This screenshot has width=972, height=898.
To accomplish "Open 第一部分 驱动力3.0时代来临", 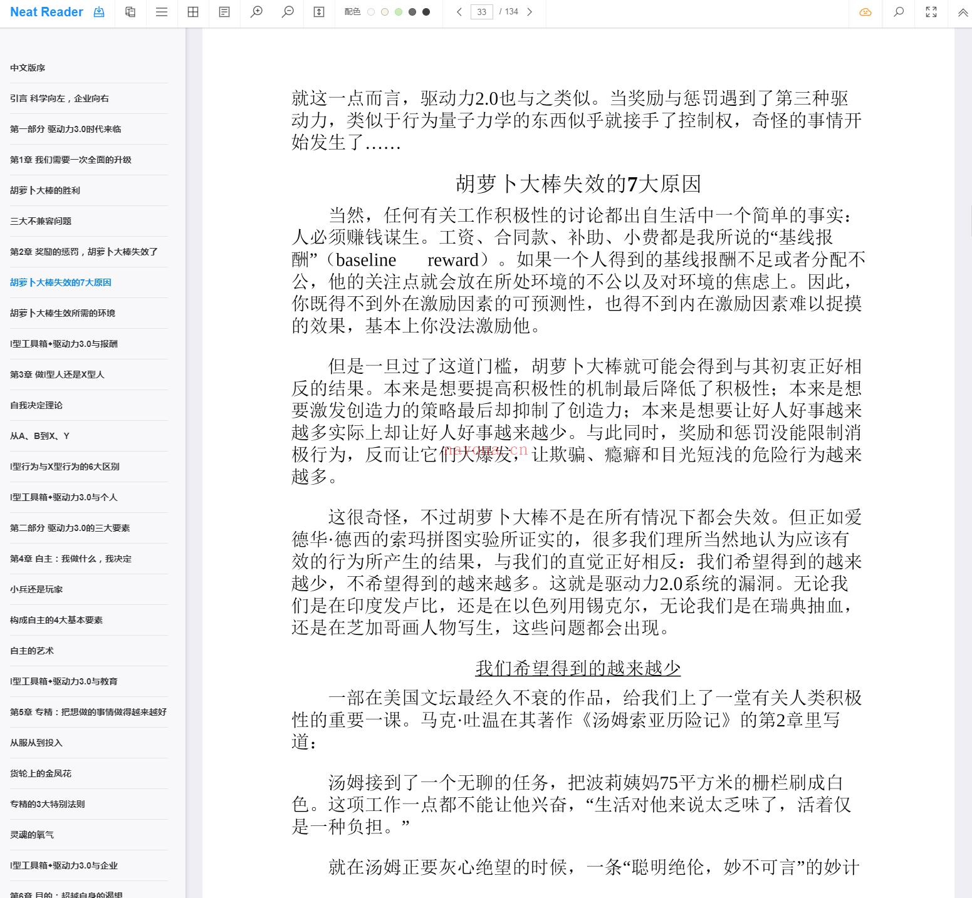I will [x=66, y=129].
